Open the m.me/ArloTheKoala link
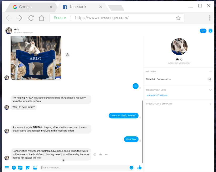Viewport: 216px width, 172px height. [157, 95]
